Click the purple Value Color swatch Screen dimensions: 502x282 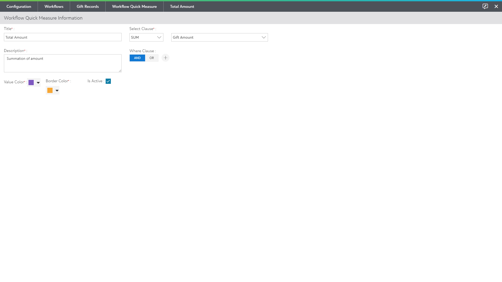31,83
